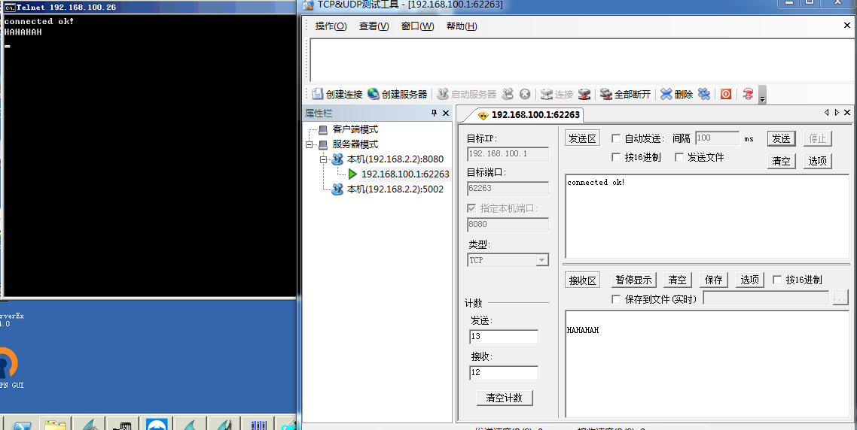Check 保存到文件(实时) save to file option
The image size is (857, 430).
(616, 299)
